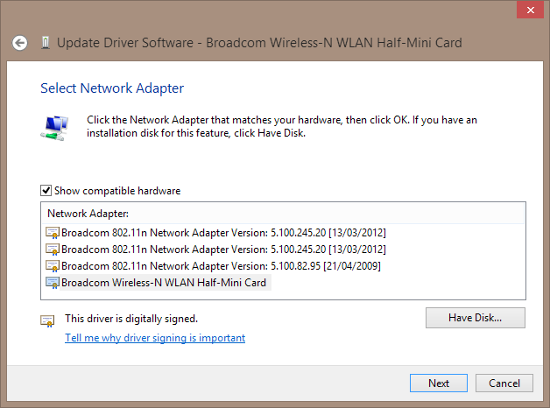Click certificate icon of second 5.100.245.20 driver

point(53,250)
